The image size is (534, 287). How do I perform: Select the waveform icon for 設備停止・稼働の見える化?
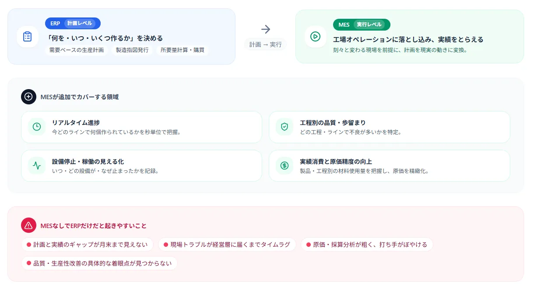pos(36,166)
